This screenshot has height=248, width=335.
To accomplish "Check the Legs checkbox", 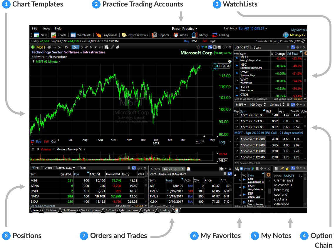I will tap(79, 168).
